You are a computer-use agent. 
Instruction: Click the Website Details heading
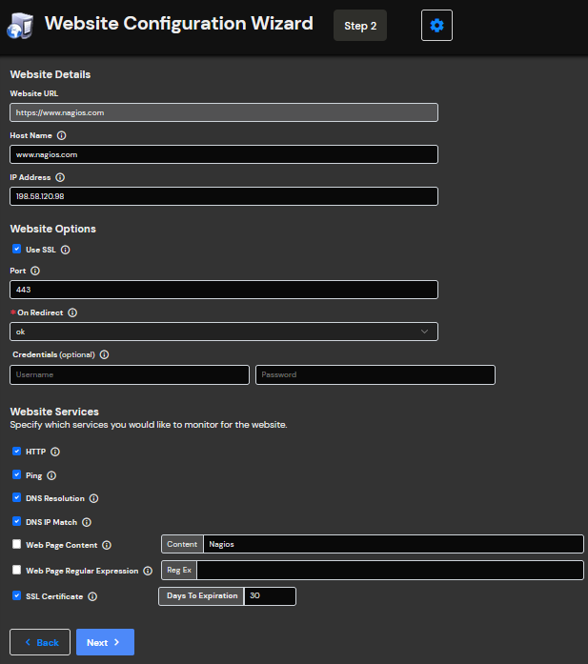coord(51,74)
